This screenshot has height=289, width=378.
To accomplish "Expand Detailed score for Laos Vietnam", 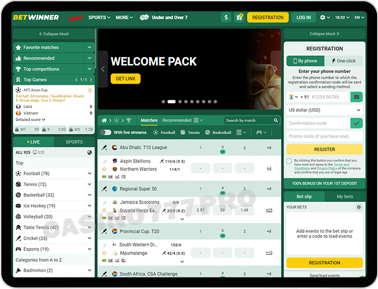I will point(30,120).
